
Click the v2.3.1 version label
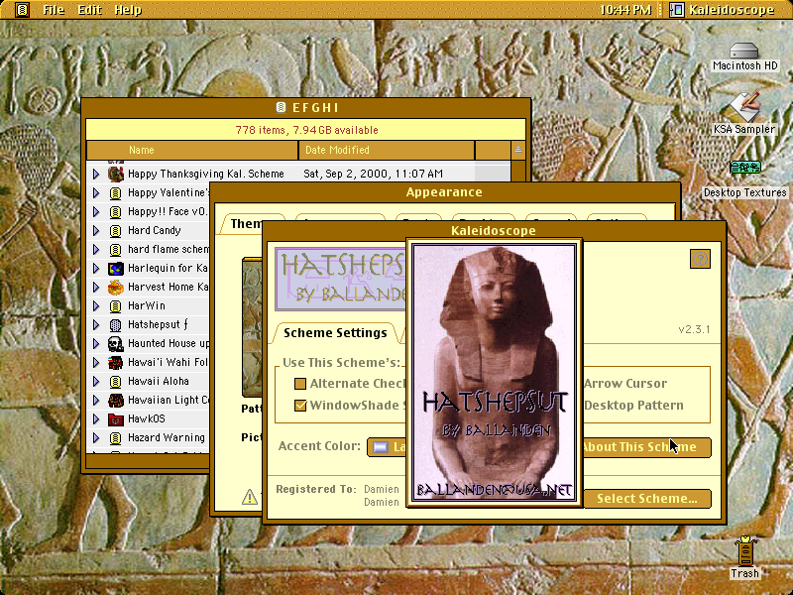click(x=694, y=329)
